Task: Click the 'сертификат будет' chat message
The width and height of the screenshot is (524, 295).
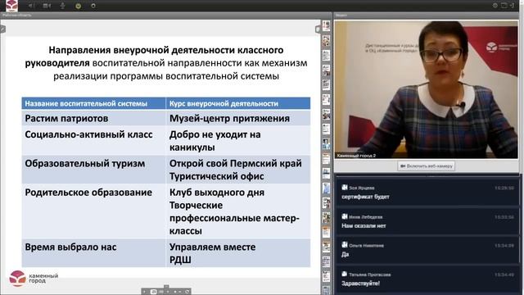Action: pos(365,197)
